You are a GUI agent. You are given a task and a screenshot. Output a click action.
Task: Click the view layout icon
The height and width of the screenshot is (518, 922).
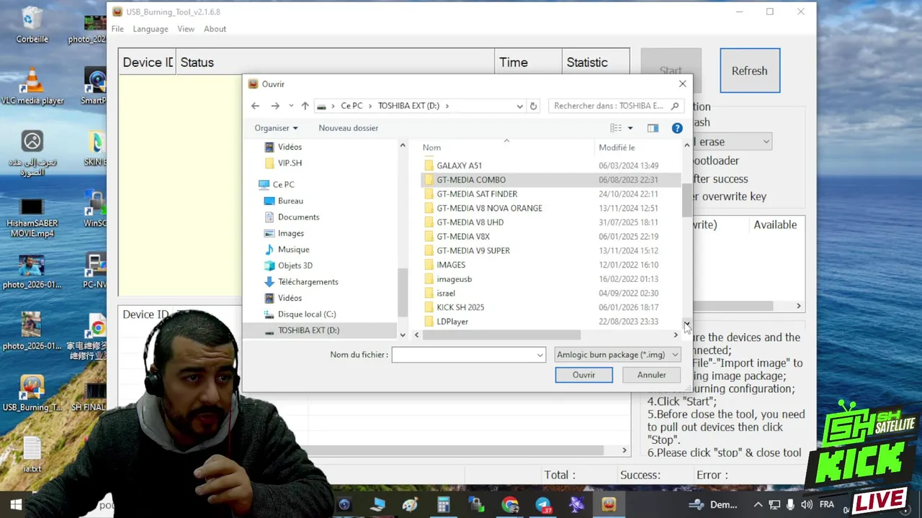(616, 128)
